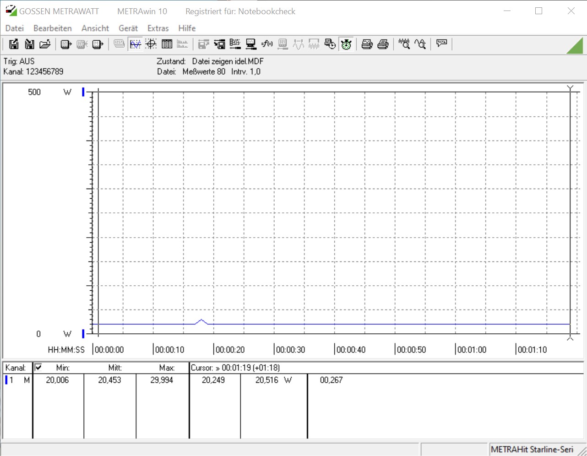Click the crosshair XY display icon
The height and width of the screenshot is (456, 587).
(x=151, y=44)
